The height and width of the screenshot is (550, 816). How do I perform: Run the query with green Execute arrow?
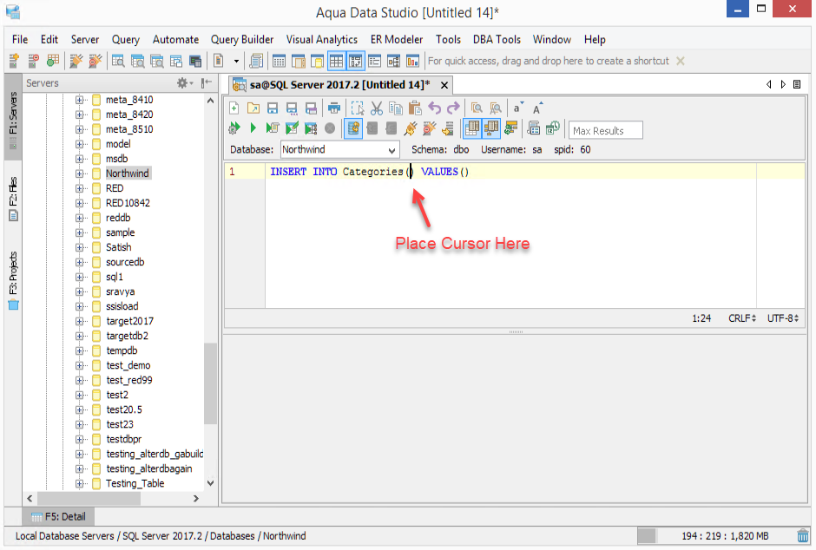[253, 128]
